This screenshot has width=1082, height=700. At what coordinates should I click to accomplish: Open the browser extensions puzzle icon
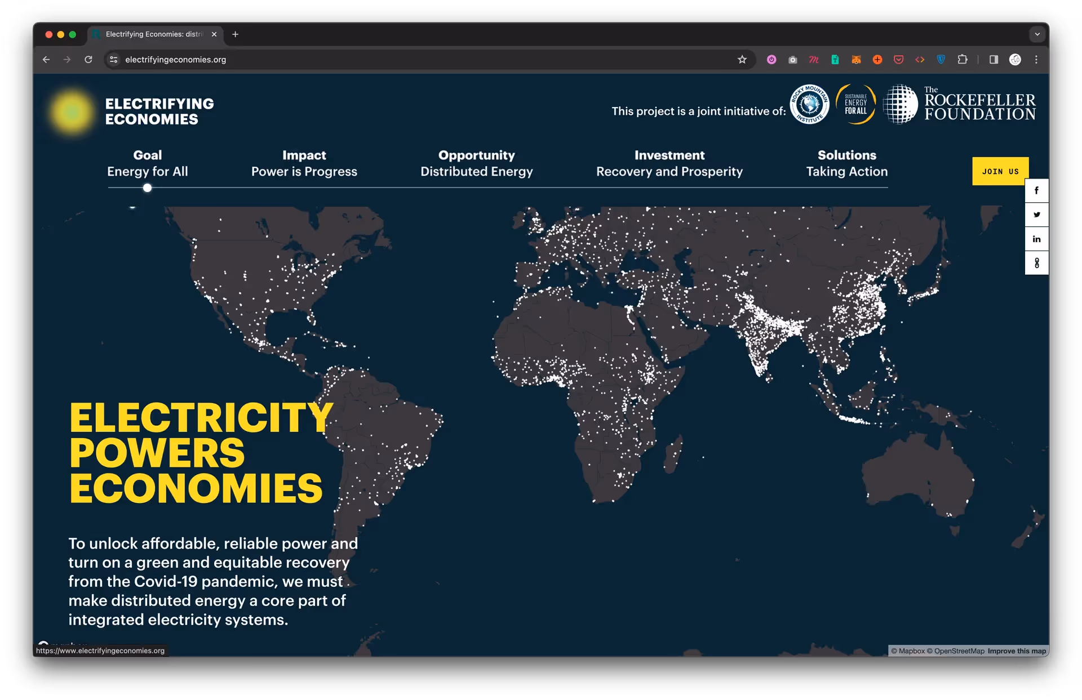click(x=962, y=60)
